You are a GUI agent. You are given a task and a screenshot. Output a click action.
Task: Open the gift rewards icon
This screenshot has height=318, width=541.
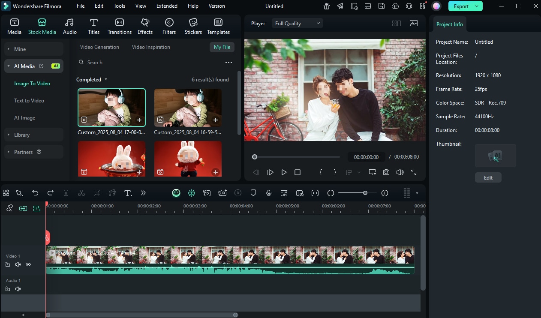(x=327, y=6)
